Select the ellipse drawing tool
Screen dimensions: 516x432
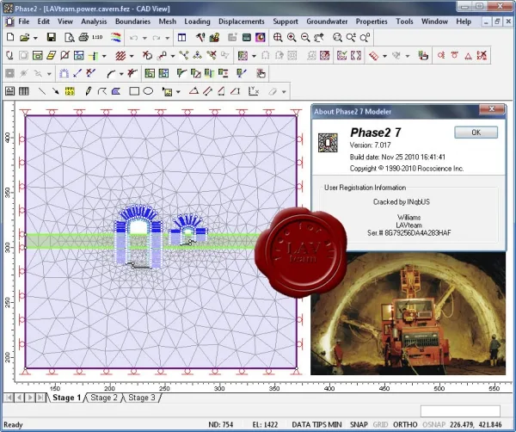click(148, 91)
